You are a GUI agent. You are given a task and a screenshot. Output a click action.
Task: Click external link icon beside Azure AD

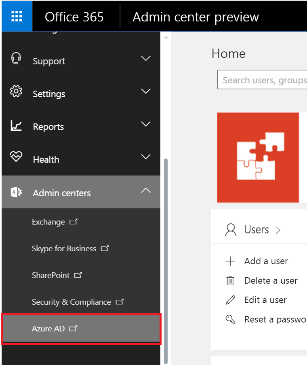[x=74, y=329]
